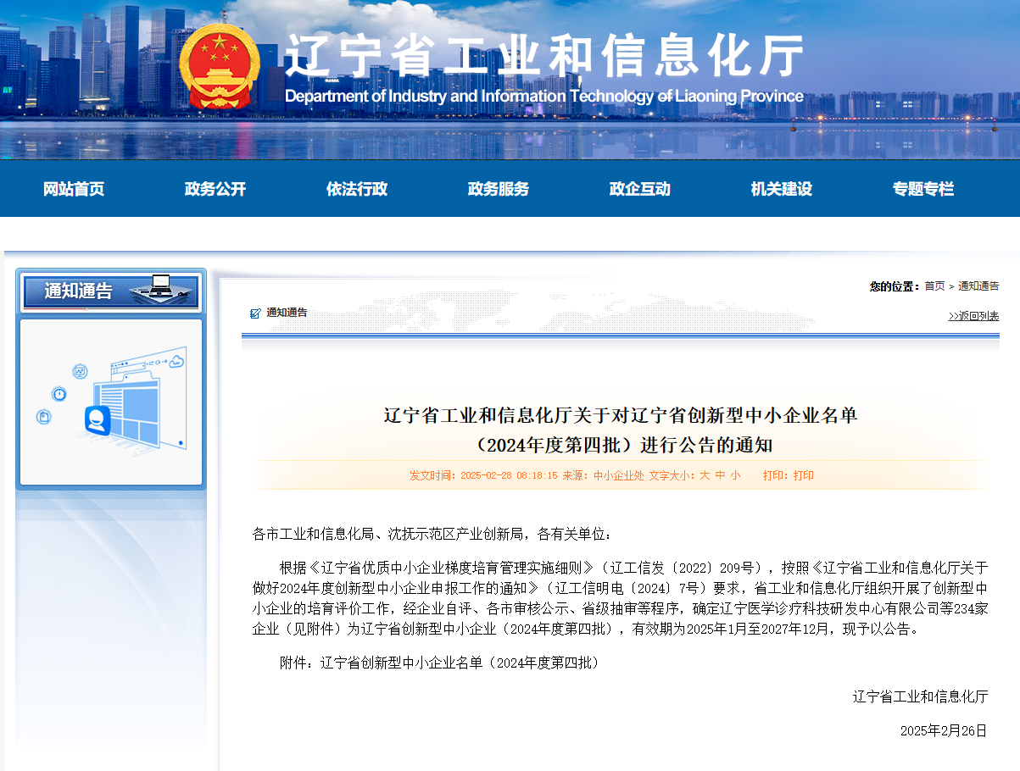
Task: Click English title Department of Industry and Information Technology
Action: point(543,96)
